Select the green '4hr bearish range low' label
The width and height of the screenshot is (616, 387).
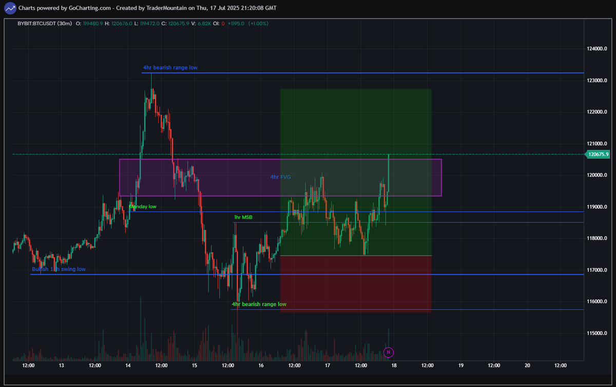pos(259,304)
